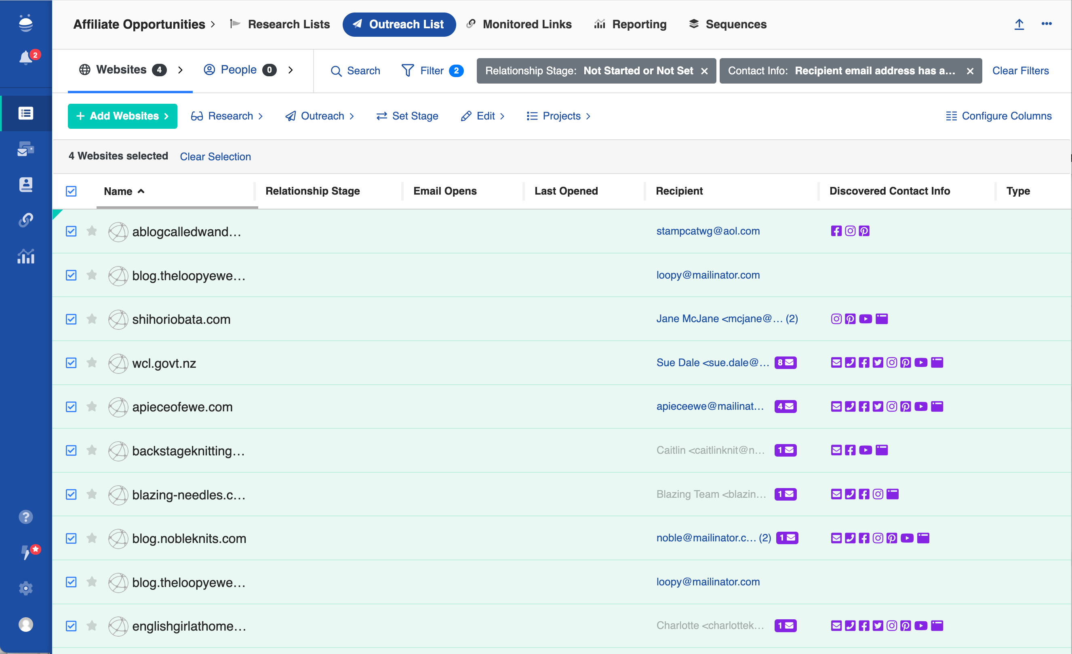Open the three-dot more options menu

coord(1046,24)
